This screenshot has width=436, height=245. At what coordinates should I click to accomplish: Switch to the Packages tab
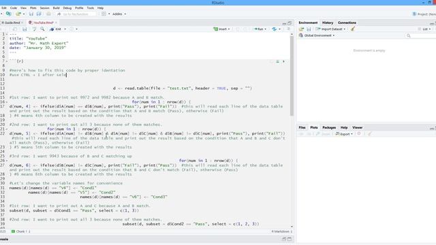(x=329, y=127)
